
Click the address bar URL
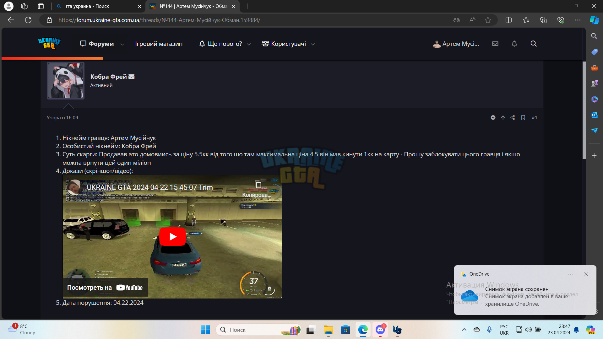[159, 20]
